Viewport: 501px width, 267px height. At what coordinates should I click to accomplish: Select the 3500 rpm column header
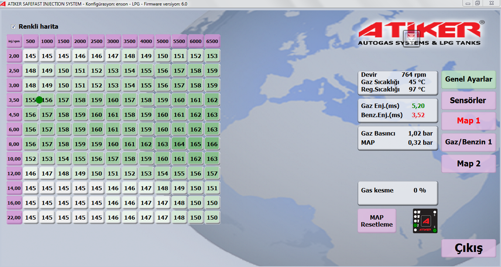click(130, 41)
